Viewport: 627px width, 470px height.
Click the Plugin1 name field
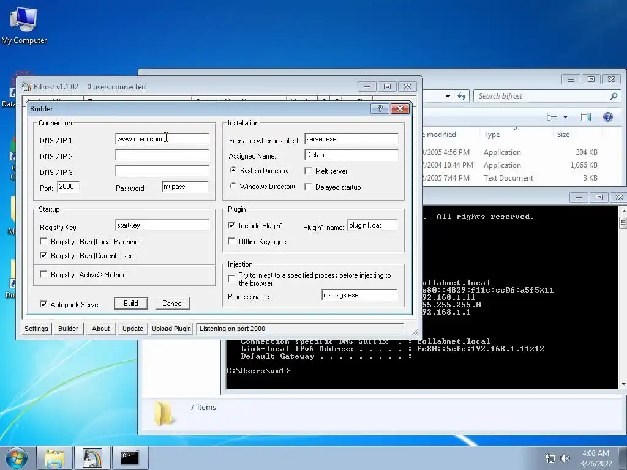point(372,225)
